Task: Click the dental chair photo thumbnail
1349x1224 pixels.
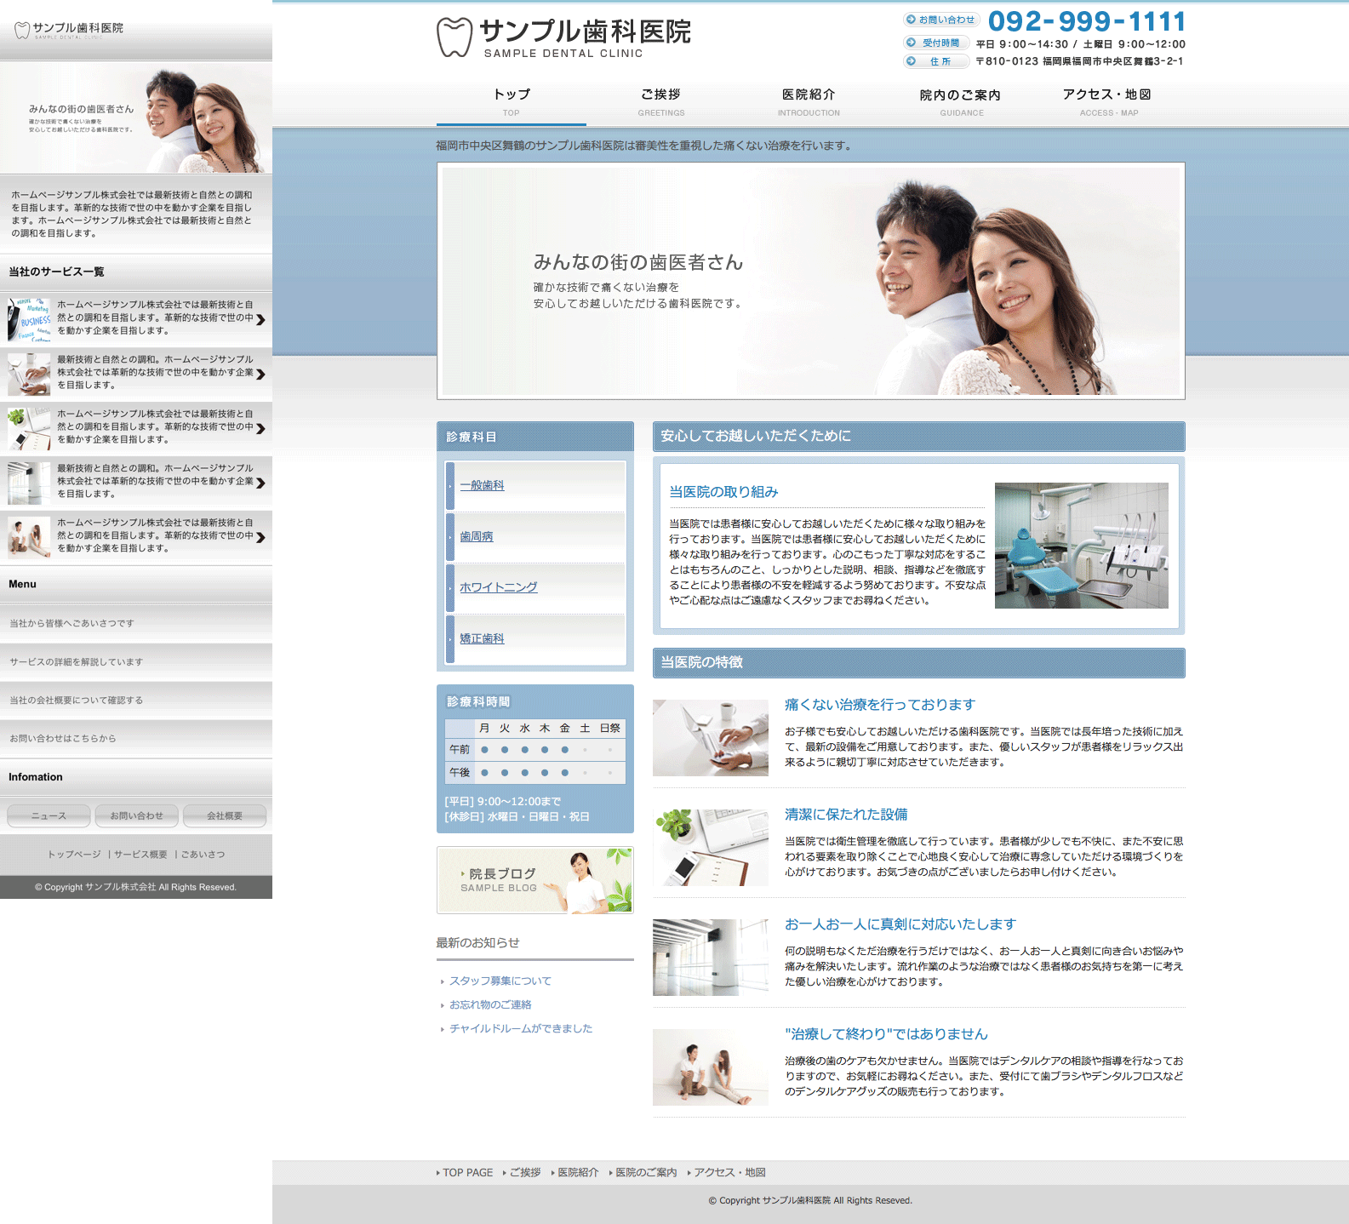Action: (1081, 546)
